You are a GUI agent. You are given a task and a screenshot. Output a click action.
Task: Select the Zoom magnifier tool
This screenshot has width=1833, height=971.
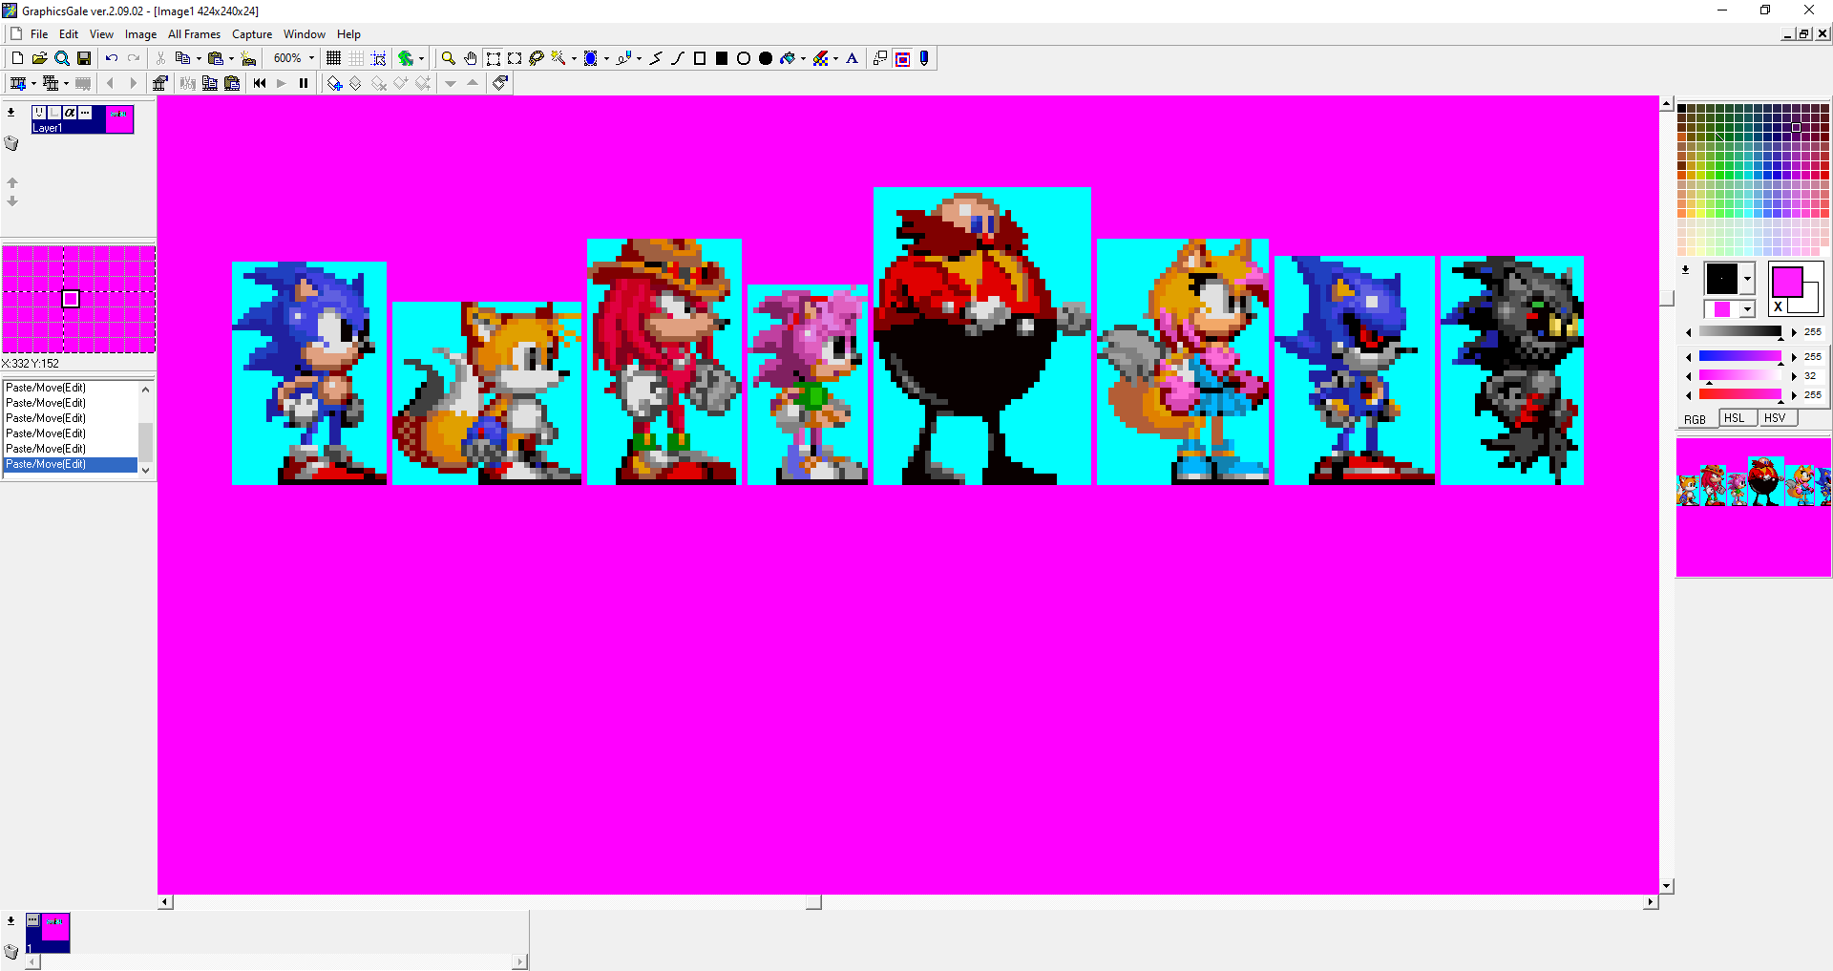coord(449,58)
